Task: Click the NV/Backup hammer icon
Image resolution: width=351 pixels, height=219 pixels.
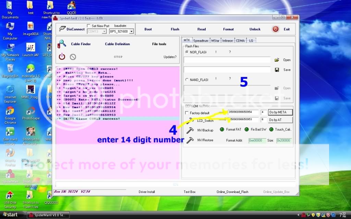Action: click(x=190, y=130)
